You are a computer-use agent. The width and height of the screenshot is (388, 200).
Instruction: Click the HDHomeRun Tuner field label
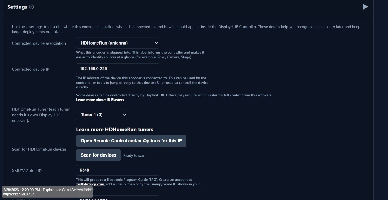[41, 115]
